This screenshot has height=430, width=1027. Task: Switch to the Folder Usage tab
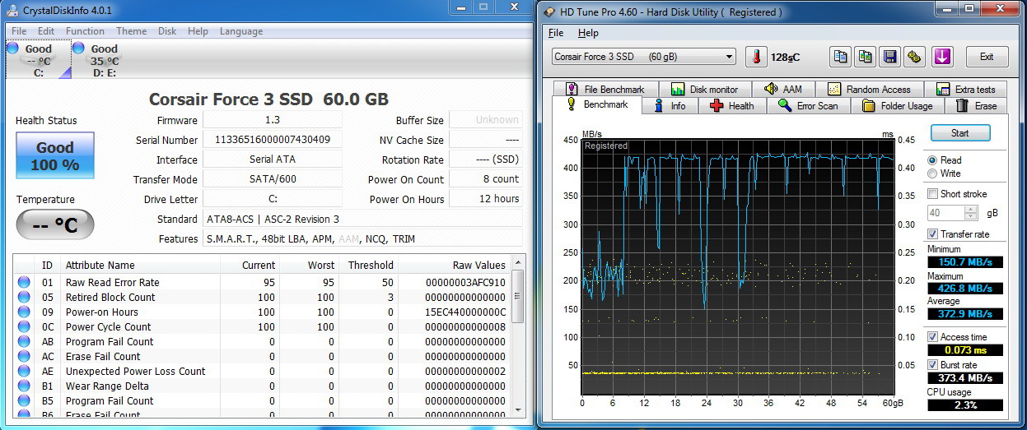click(x=897, y=105)
